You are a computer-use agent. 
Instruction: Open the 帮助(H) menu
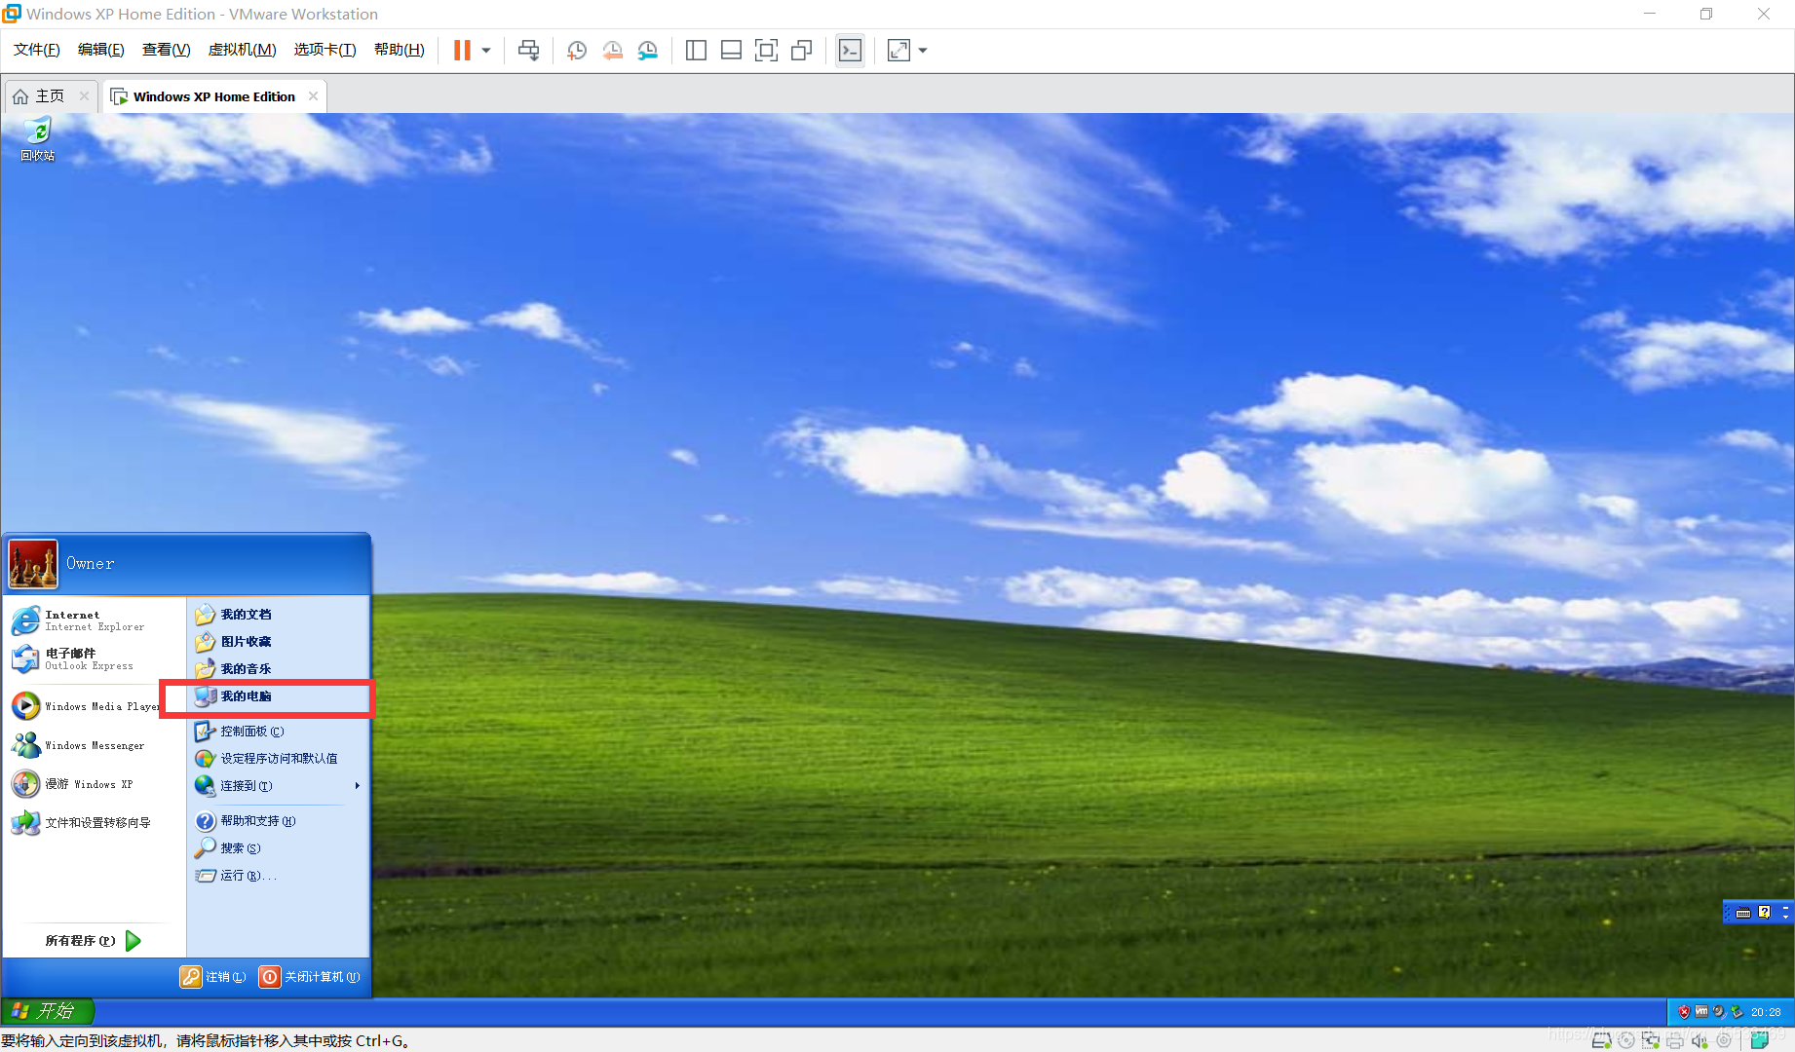400,50
